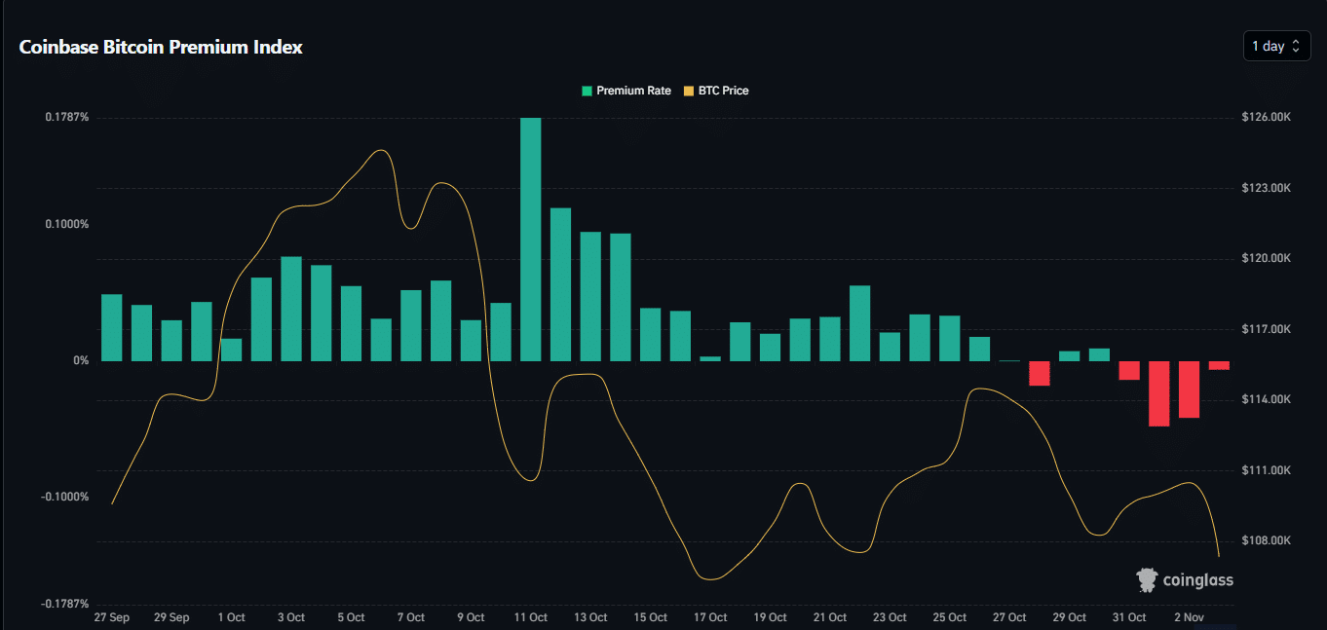Viewport: 1327px width, 630px height.
Task: Click the Coinbase Bitcoin Premium Index title
Action: pos(161,47)
